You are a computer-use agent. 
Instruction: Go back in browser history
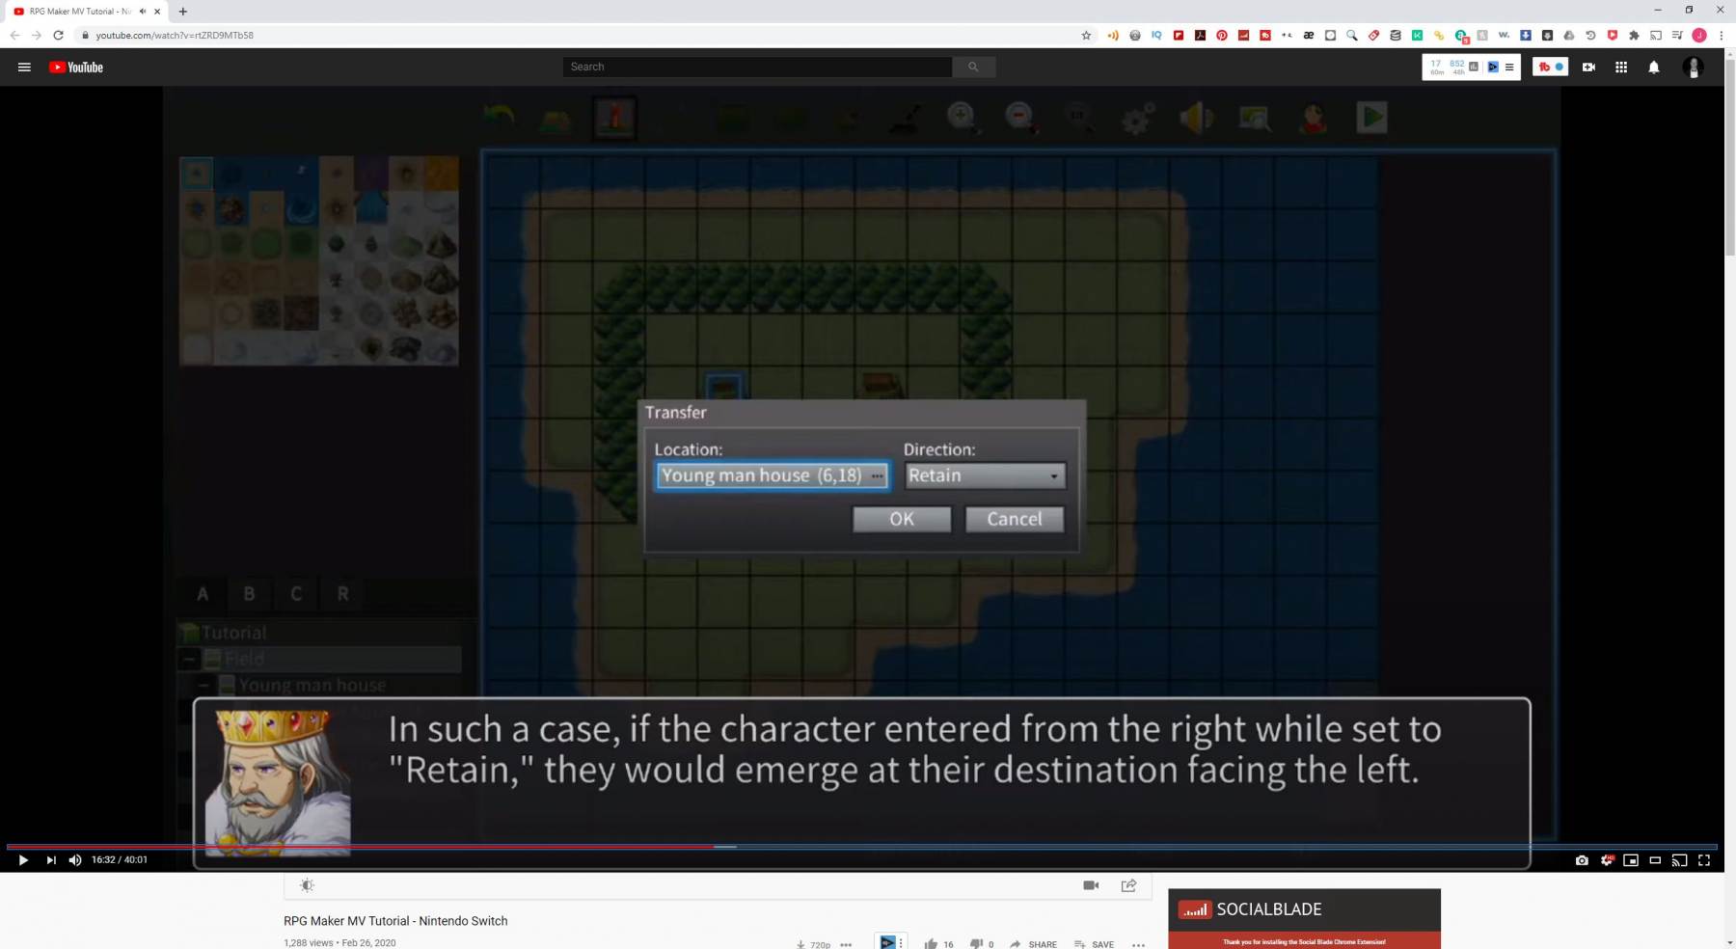[14, 35]
